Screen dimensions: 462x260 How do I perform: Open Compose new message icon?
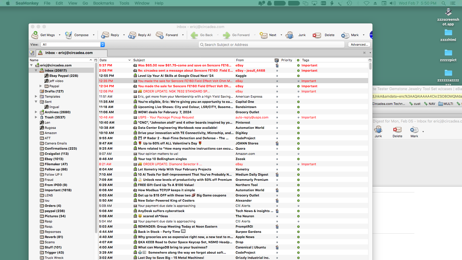tap(68, 35)
